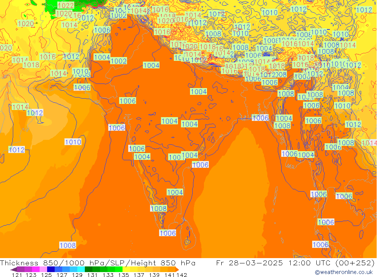This screenshot has width=377, height=277.
Task: Click the forecast date 'Fr 28-03-2025 12:00 UTC (00+252)'
Action: (295, 263)
